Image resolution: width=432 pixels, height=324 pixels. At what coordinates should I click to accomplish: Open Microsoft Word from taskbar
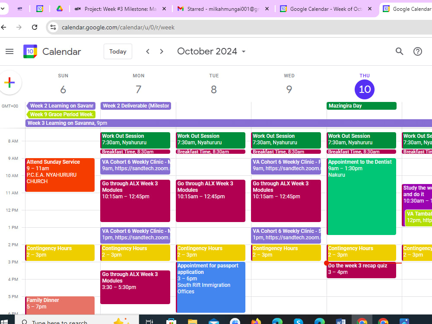click(341, 321)
